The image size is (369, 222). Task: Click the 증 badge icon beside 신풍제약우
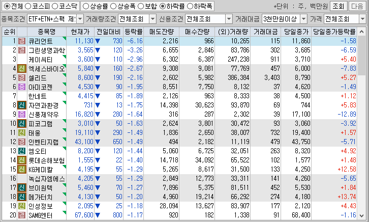tap(22, 115)
